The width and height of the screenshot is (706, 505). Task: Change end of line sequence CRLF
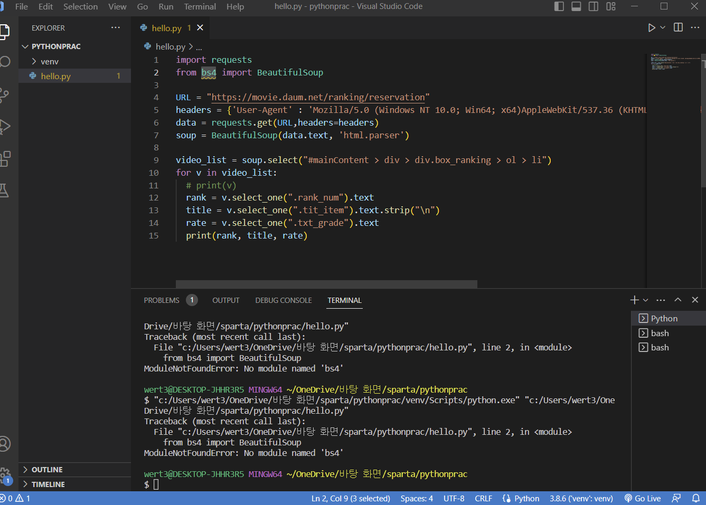(x=483, y=498)
